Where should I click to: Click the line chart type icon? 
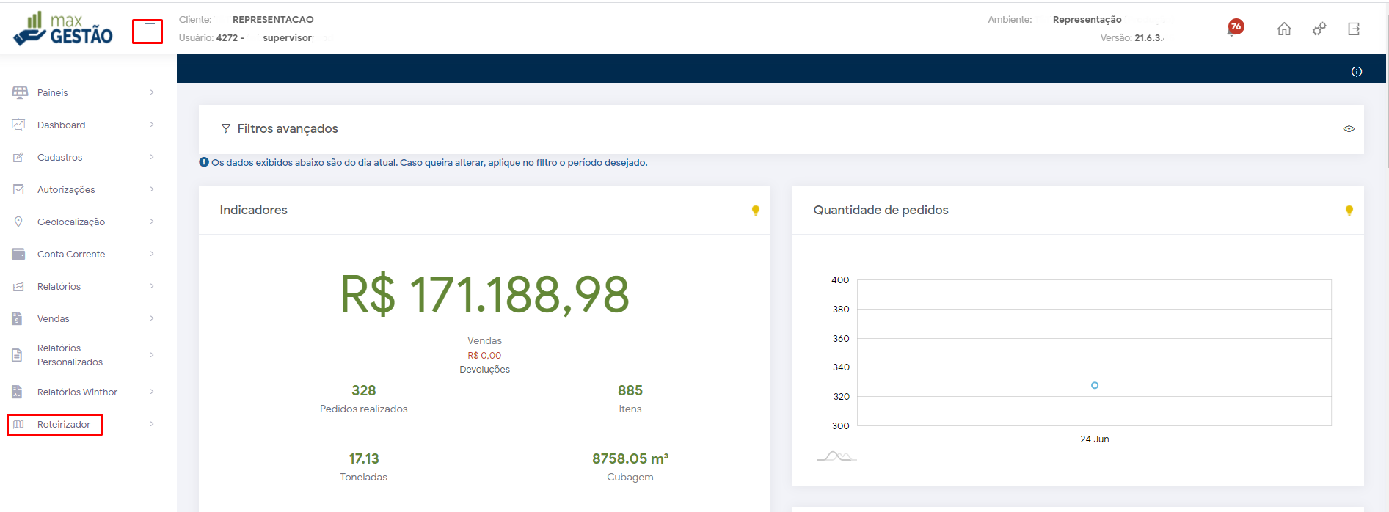pyautogui.click(x=836, y=456)
